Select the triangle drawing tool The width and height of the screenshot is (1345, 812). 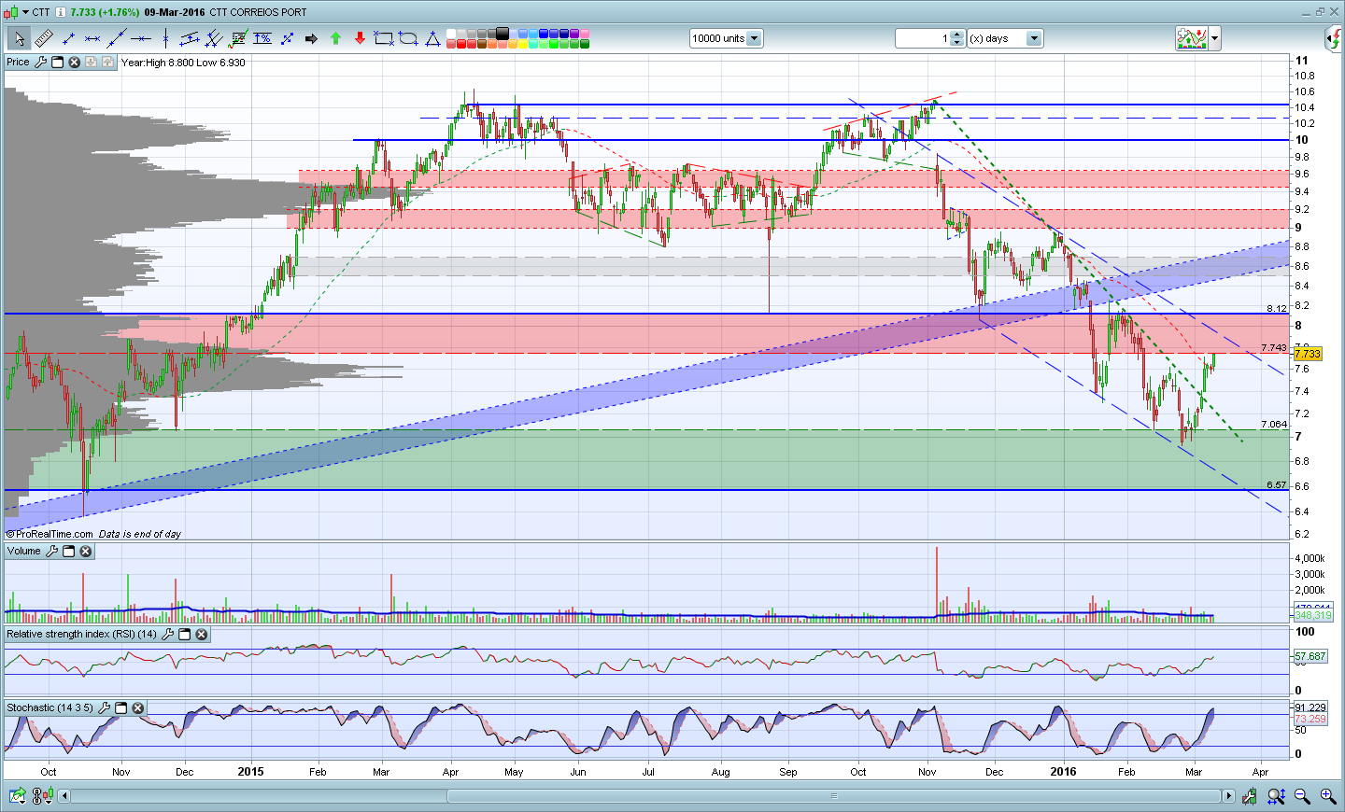click(432, 38)
